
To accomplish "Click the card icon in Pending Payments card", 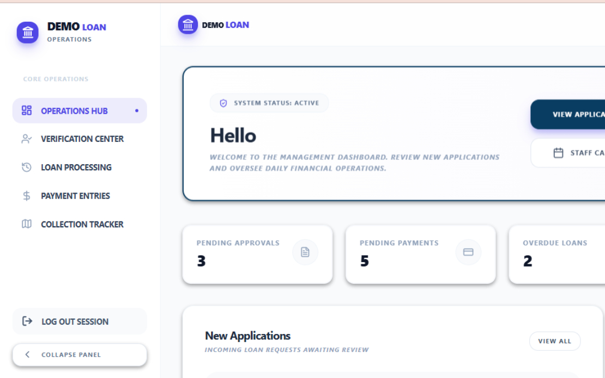I will point(468,252).
